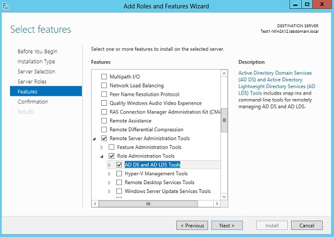Click the features list scroll up arrow
The image size is (334, 237).
click(x=224, y=72)
